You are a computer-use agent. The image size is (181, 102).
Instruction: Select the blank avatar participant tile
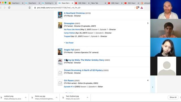[x=166, y=66]
